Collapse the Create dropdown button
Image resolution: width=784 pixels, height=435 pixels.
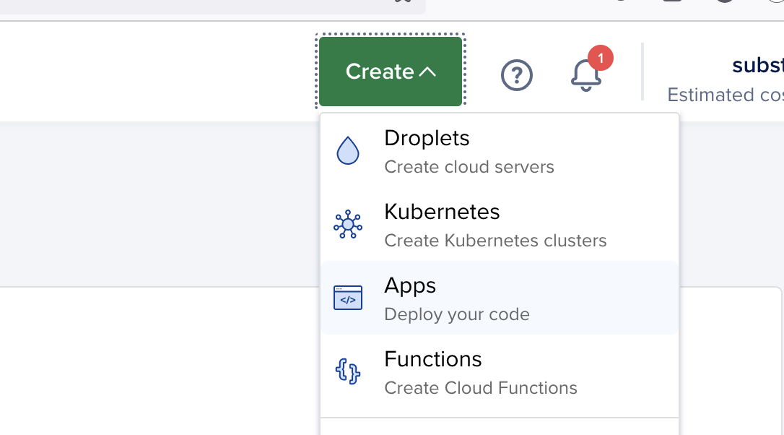[x=391, y=71]
